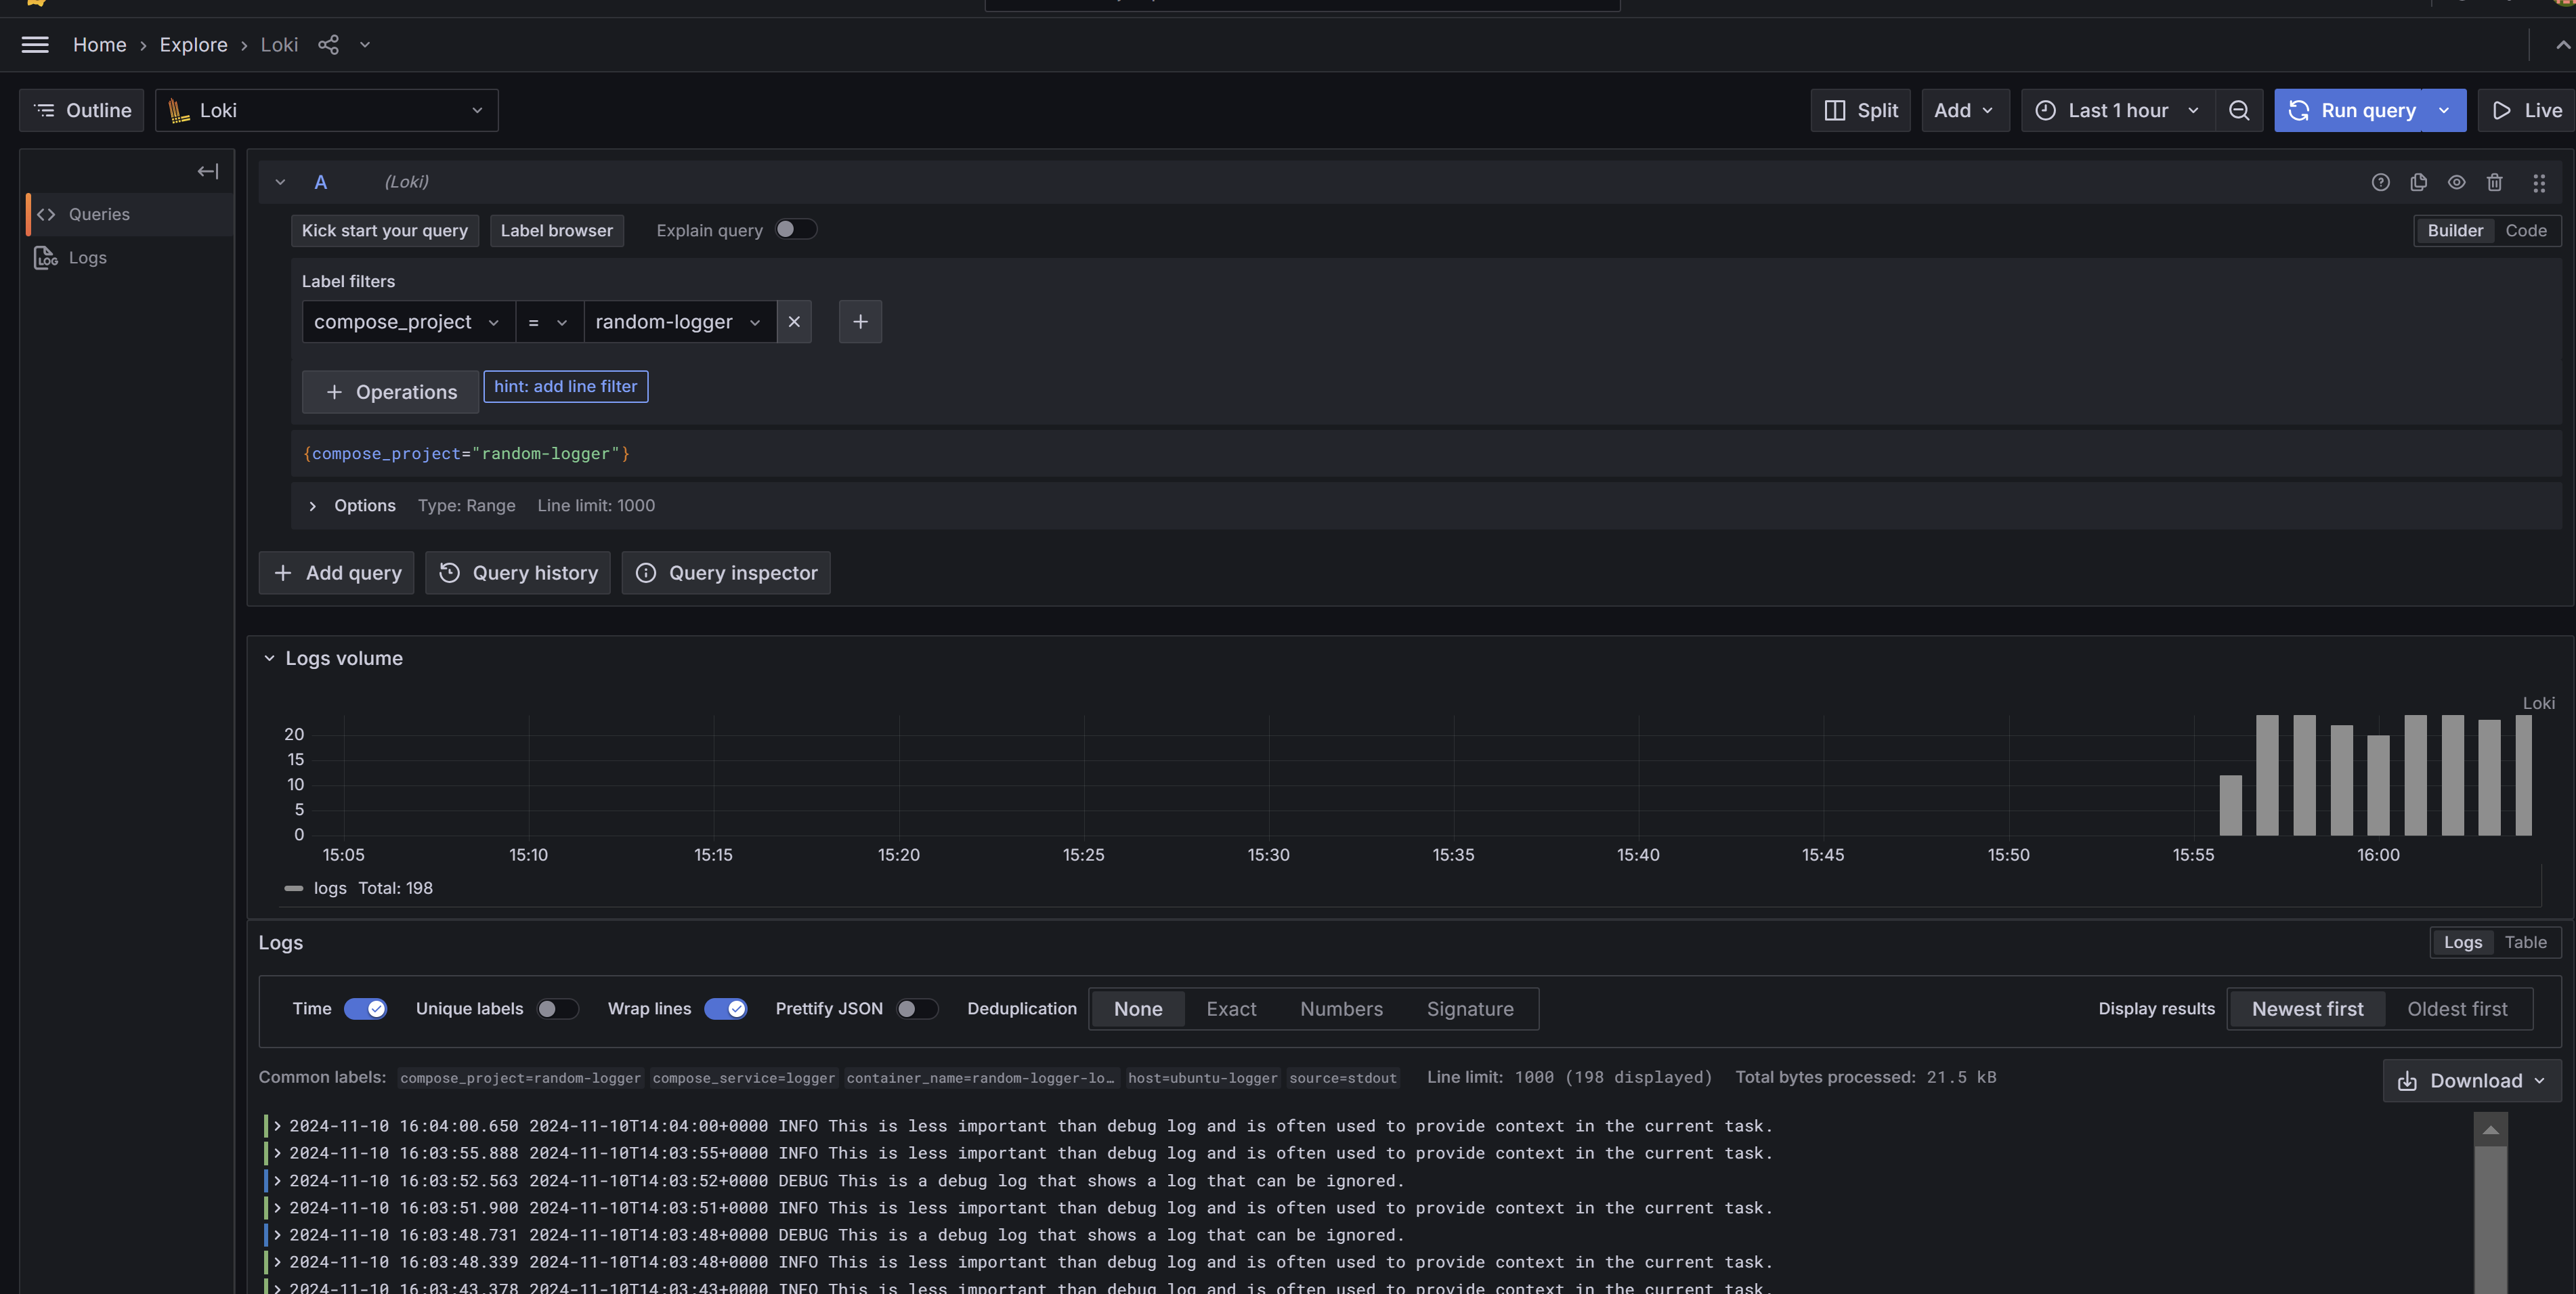Screen dimensions: 2576x1294
Task: Click the zoom out time range icon
Action: 2239,110
